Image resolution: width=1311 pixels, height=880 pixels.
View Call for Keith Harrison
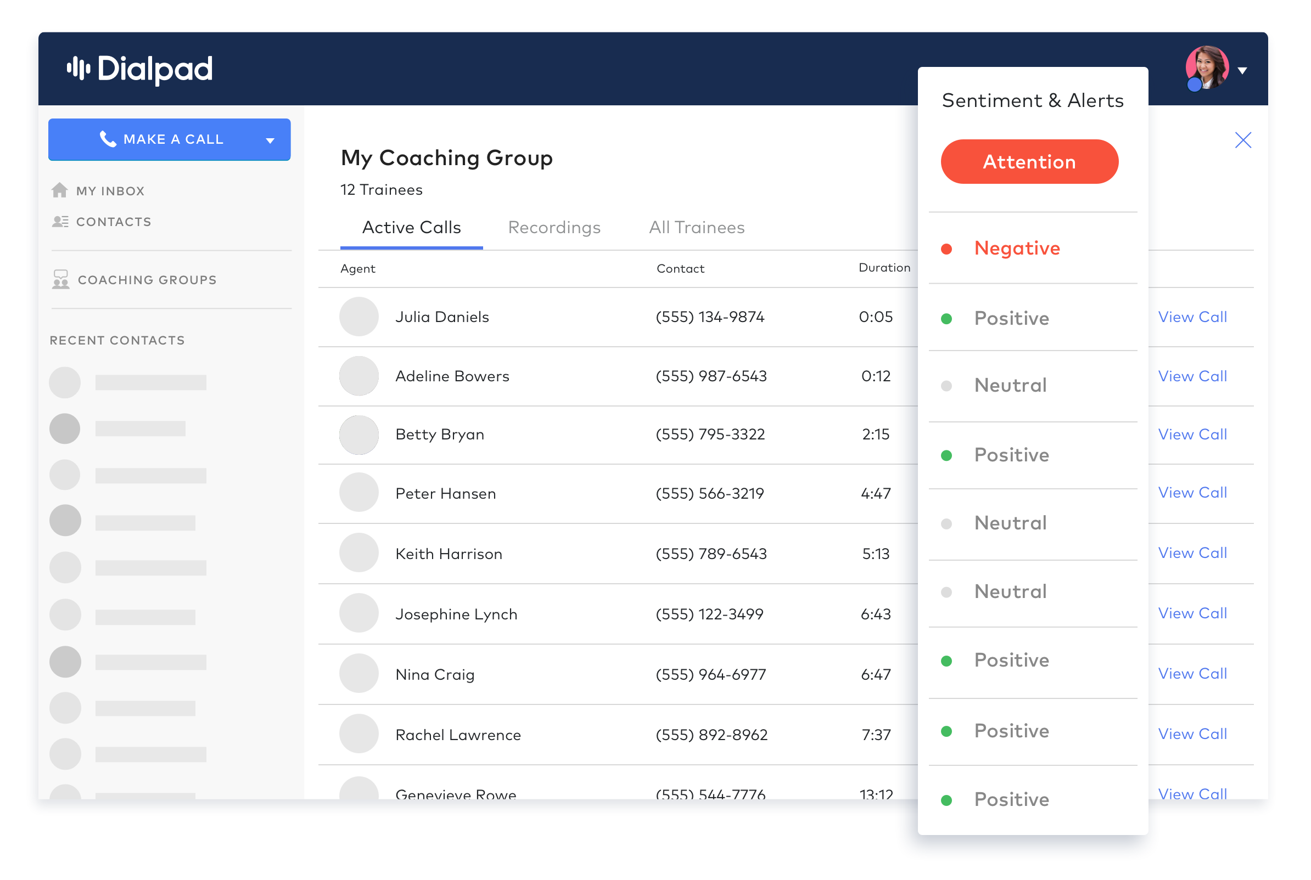(x=1192, y=554)
